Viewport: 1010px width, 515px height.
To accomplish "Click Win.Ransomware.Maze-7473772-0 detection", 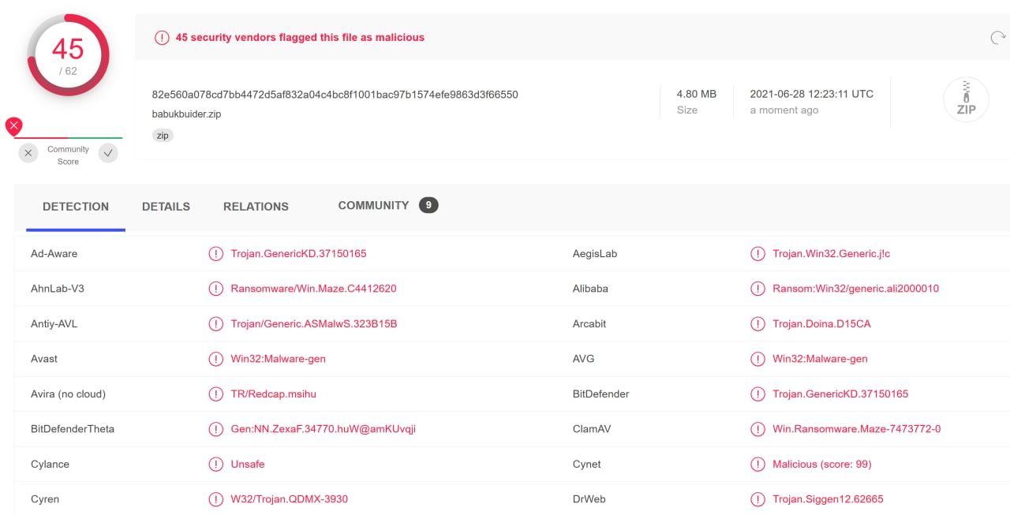I will 856,429.
